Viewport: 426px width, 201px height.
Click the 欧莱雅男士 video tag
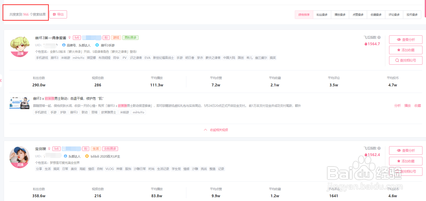tap(109, 112)
